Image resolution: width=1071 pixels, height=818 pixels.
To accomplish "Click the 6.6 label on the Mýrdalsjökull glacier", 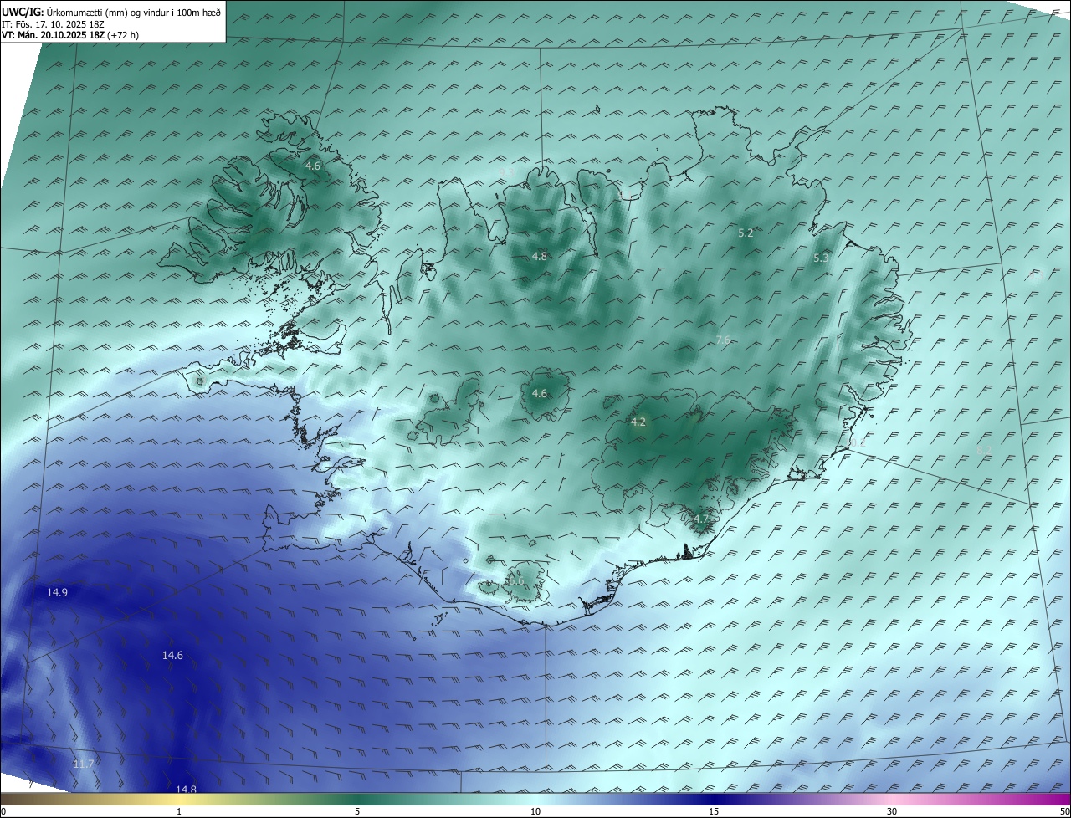I will 516,580.
